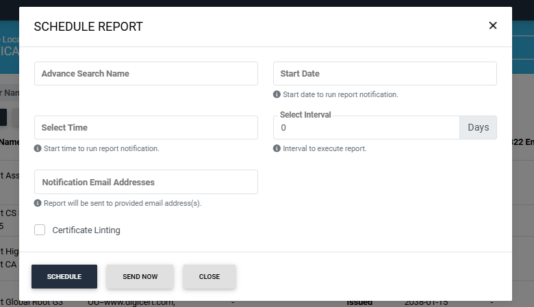The width and height of the screenshot is (534, 307).
Task: Close the Schedule Report dialog with the X icon
Action: (x=492, y=26)
